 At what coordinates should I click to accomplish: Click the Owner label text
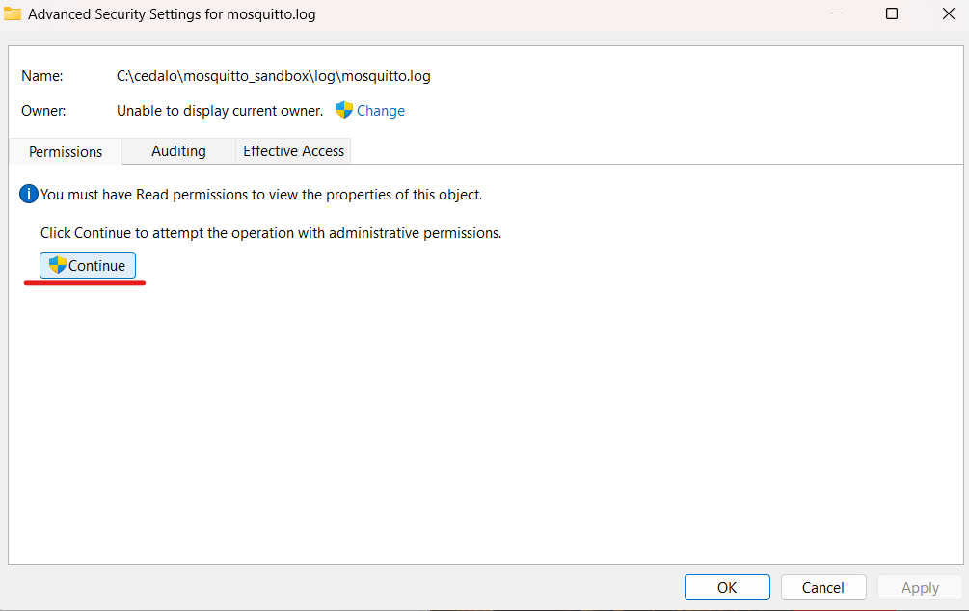[x=41, y=110]
